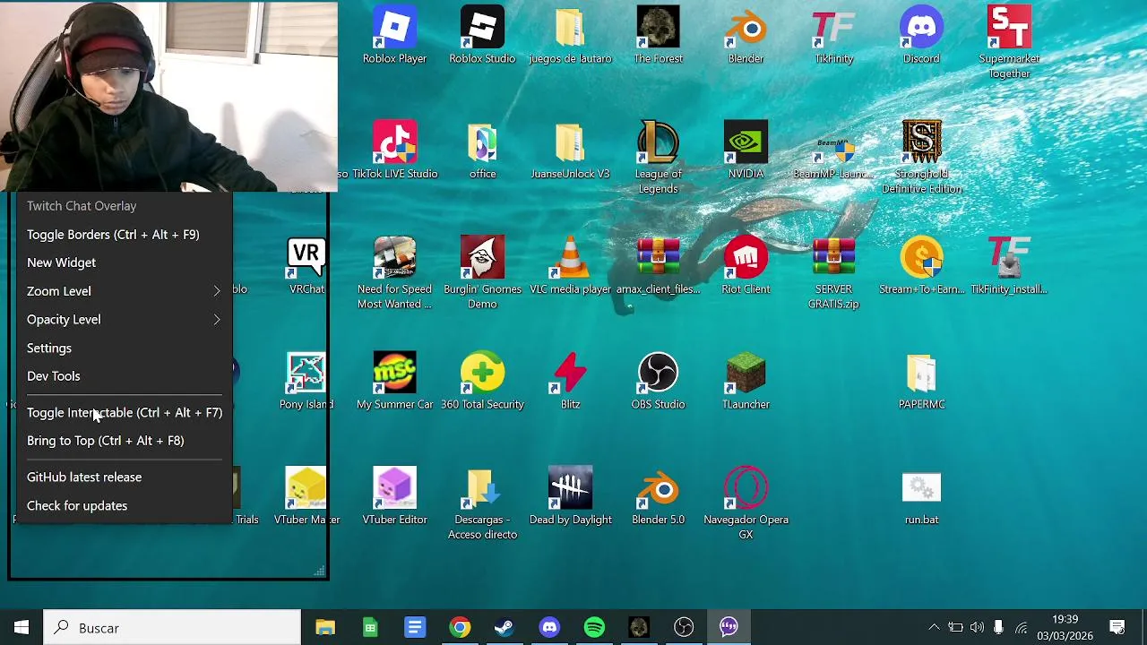
Task: Select the JuanseUnlock V3 folder
Action: [x=570, y=150]
